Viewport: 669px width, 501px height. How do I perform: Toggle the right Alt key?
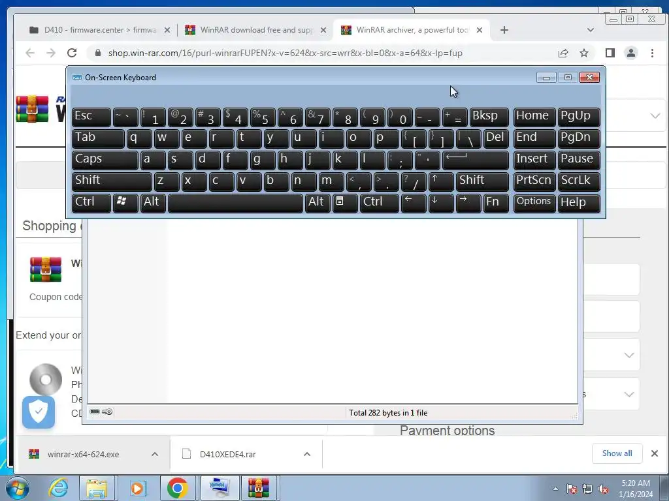(318, 204)
